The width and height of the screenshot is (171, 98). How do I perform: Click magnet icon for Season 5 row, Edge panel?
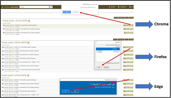click(x=130, y=88)
